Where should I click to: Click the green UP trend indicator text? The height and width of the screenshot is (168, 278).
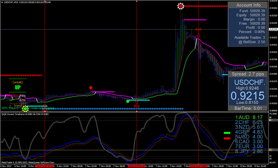18,87
